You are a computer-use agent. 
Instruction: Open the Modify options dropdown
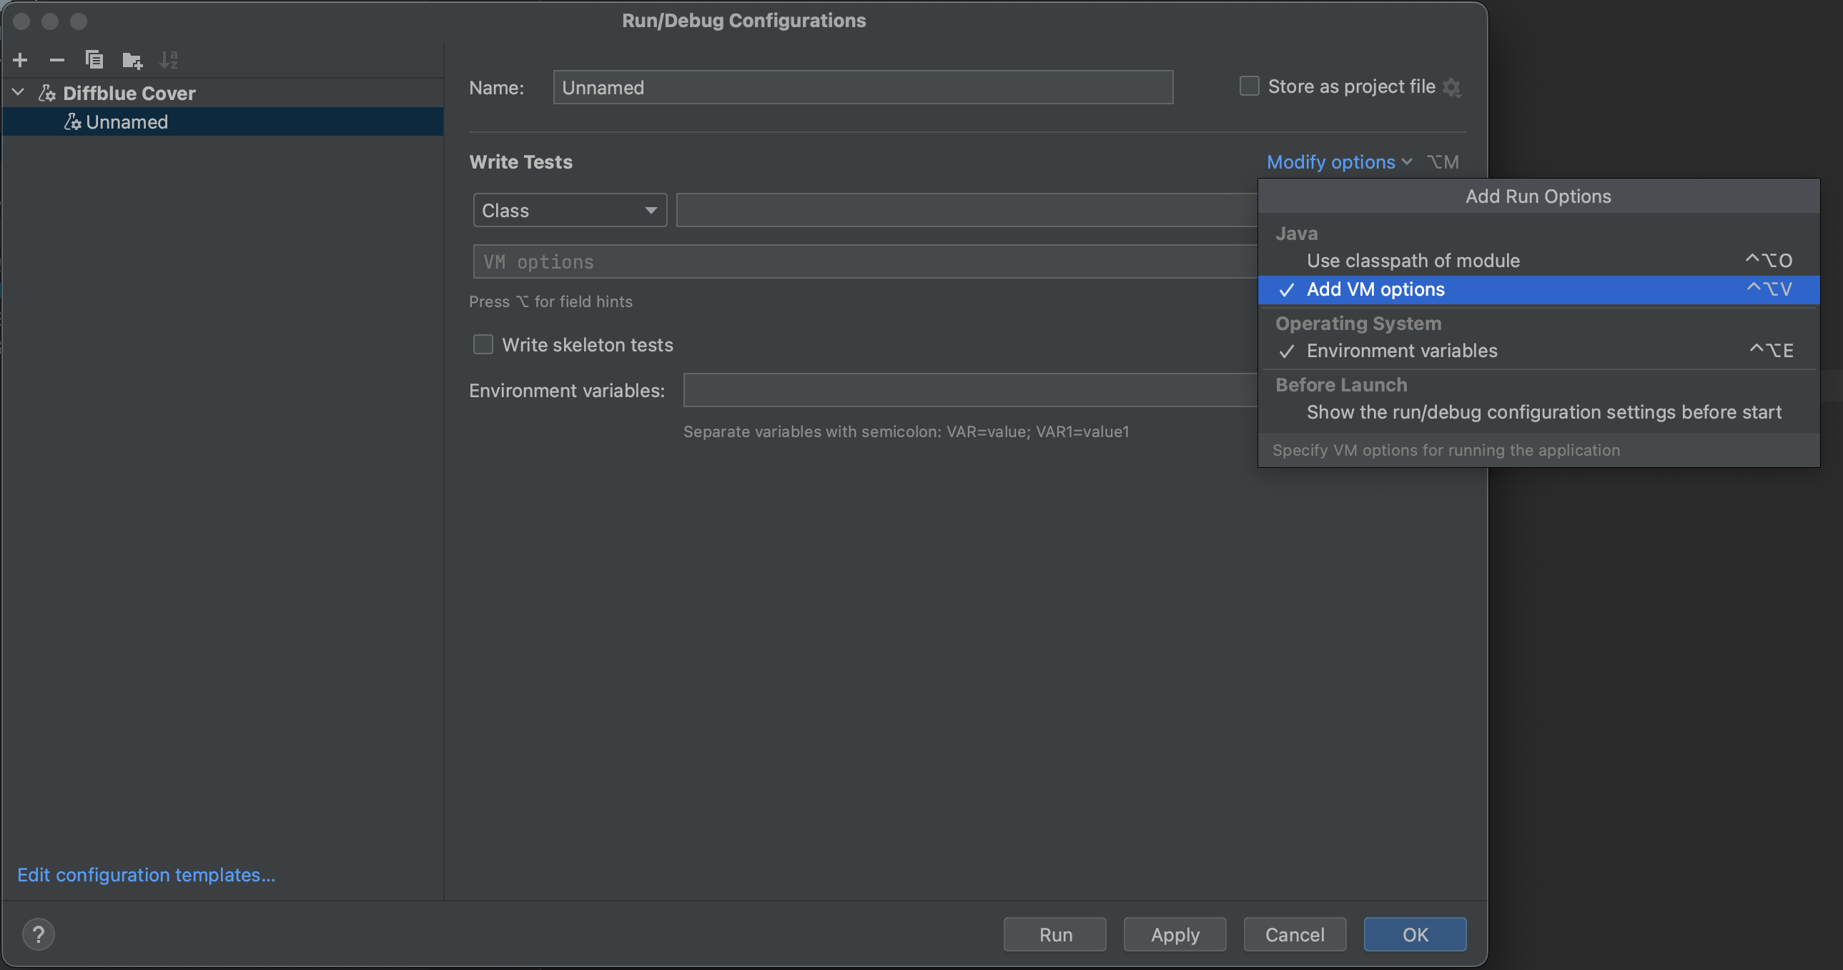1338,162
